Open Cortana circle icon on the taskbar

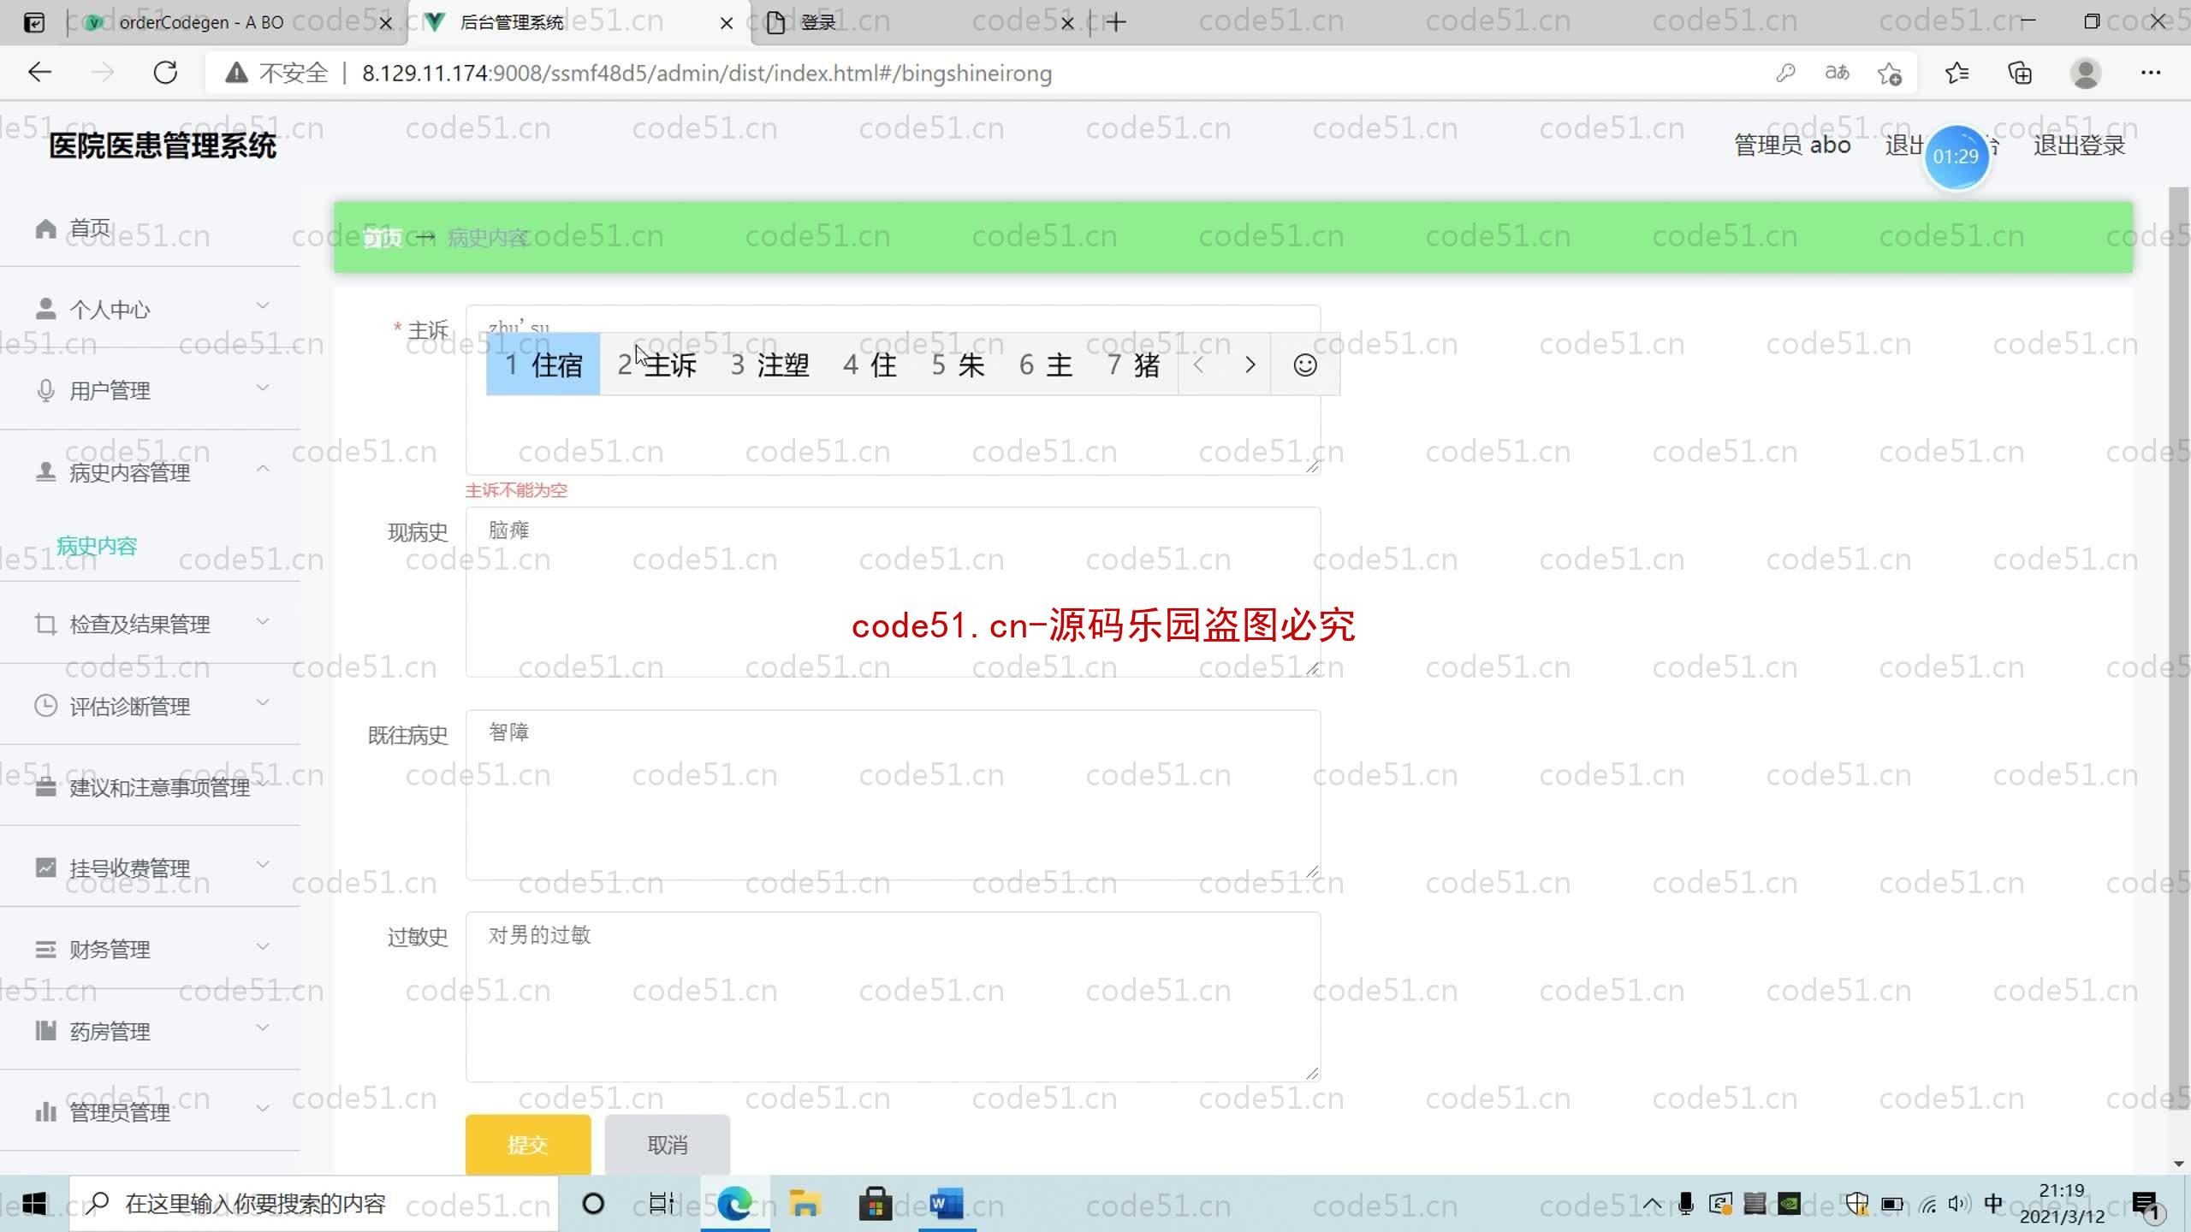(592, 1204)
